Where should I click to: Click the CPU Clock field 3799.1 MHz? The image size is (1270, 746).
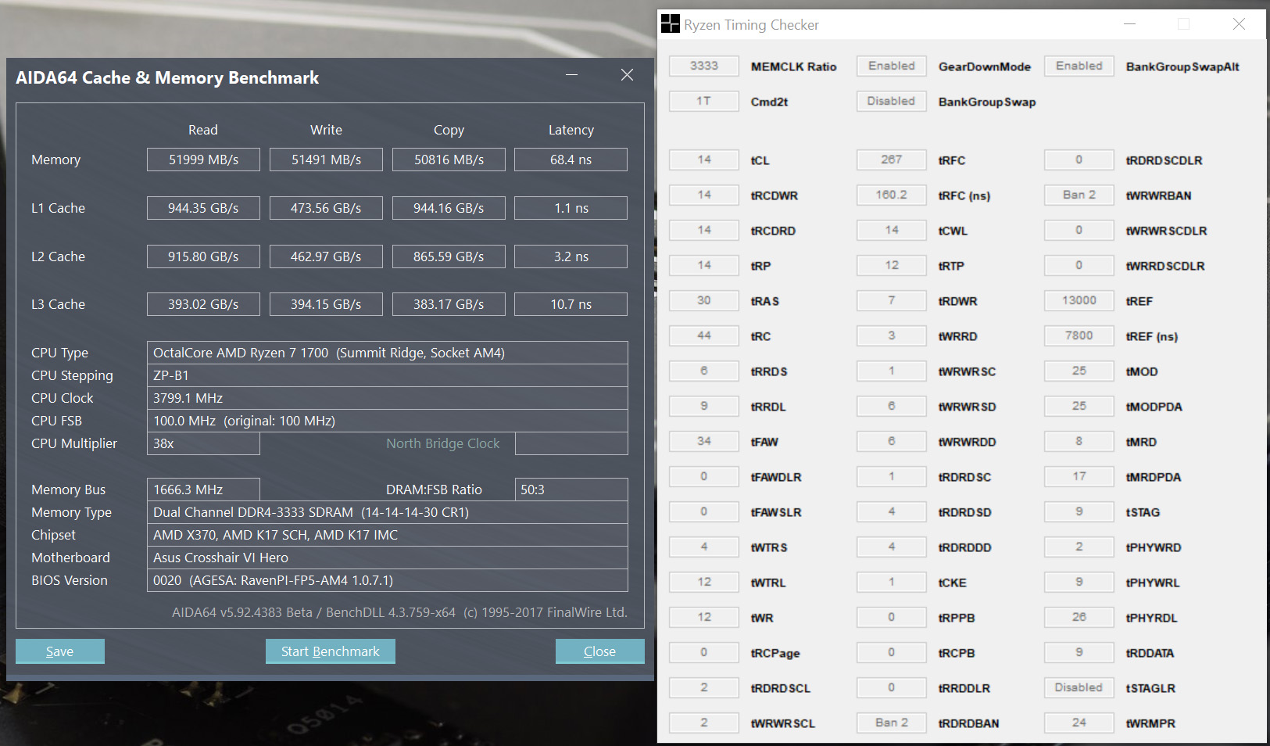pos(387,398)
